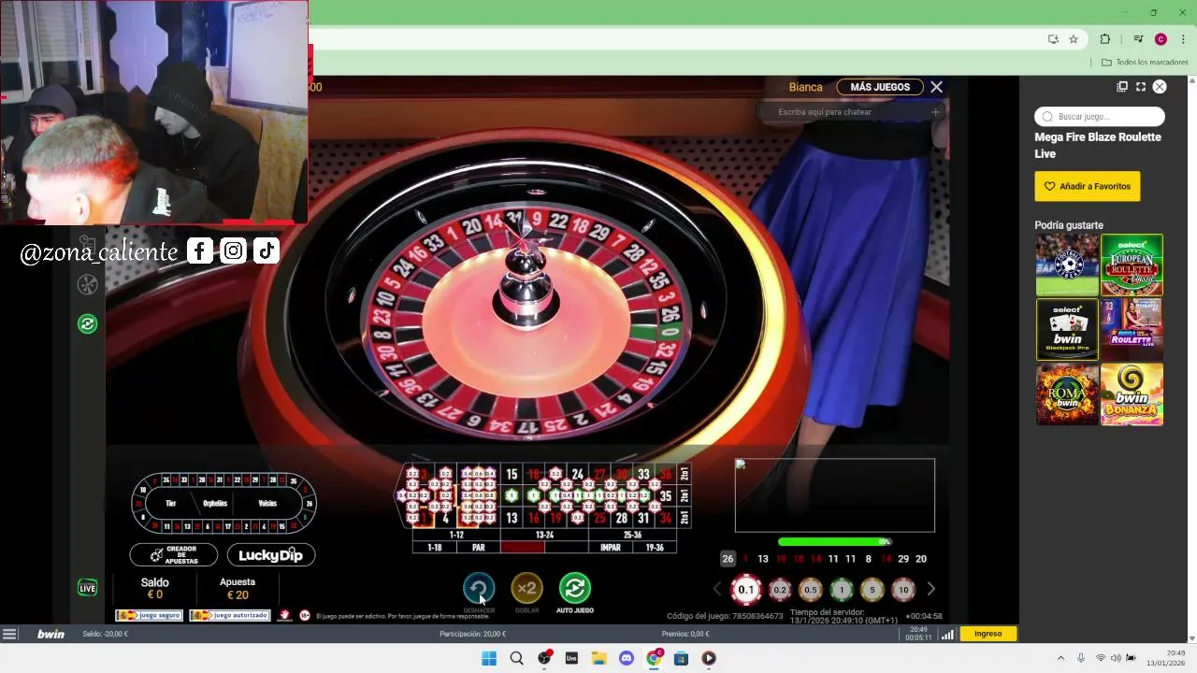The width and height of the screenshot is (1197, 673).
Task: Open Windows Start menu
Action: click(x=488, y=658)
